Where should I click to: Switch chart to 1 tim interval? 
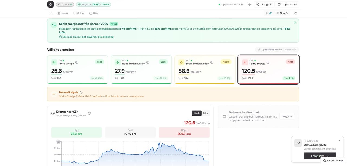pos(205,113)
